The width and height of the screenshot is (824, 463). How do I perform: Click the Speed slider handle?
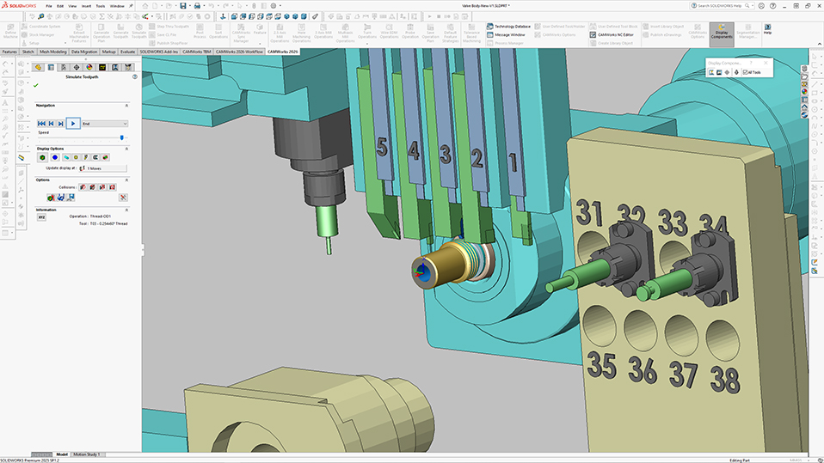(x=122, y=137)
